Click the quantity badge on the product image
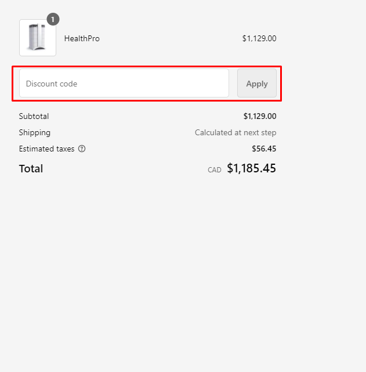This screenshot has width=366, height=372. [x=53, y=20]
